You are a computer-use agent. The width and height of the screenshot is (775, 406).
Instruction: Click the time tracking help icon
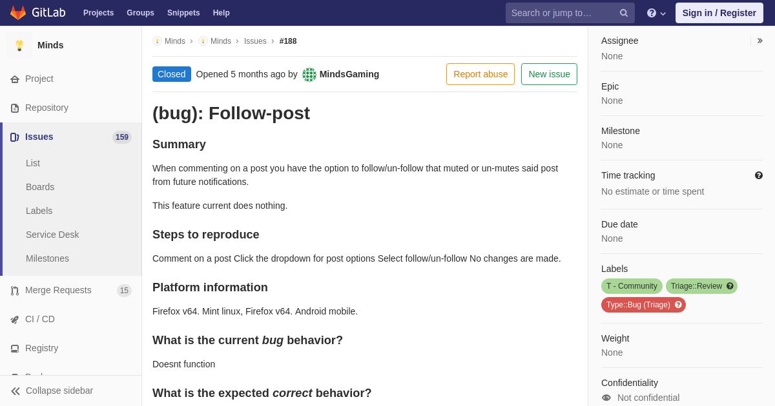point(759,175)
